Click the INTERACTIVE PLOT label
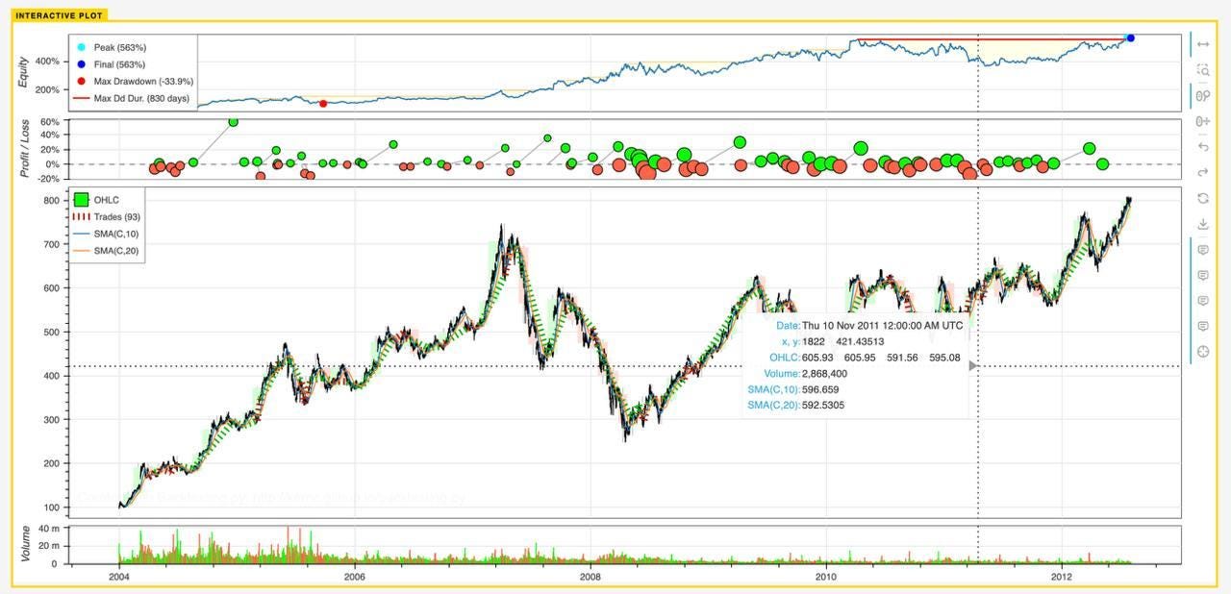This screenshot has height=594, width=1231. click(60, 15)
